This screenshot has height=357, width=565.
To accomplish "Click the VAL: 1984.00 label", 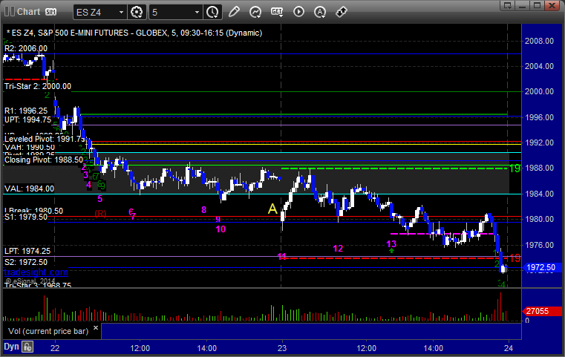I will (29, 189).
